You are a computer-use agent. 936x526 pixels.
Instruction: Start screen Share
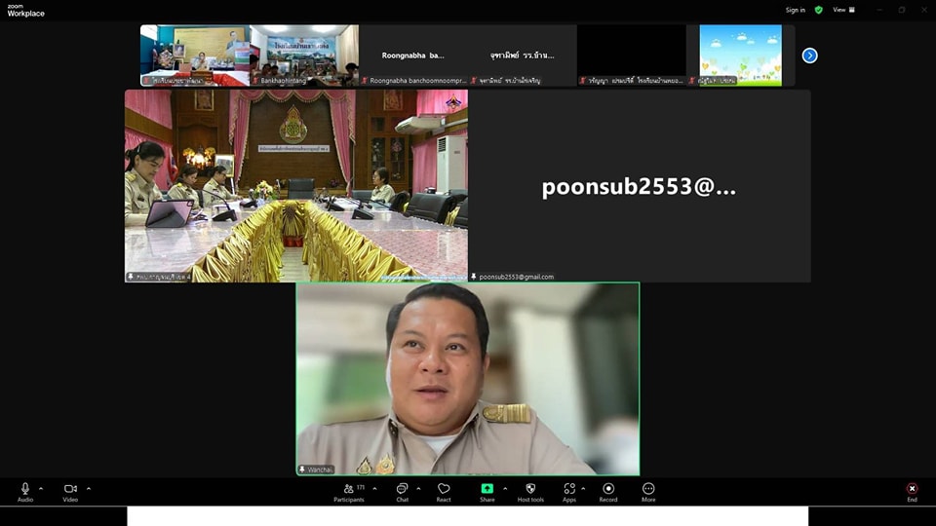pos(487,492)
